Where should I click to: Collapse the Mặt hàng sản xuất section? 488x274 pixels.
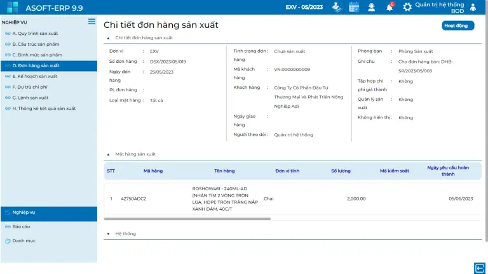coord(108,154)
